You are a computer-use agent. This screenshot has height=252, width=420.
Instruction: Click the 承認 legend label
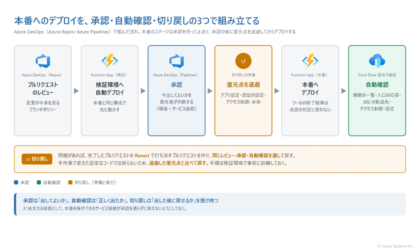(25, 183)
